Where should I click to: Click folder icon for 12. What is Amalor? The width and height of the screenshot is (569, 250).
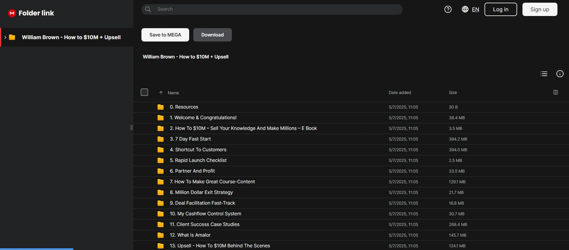click(160, 235)
